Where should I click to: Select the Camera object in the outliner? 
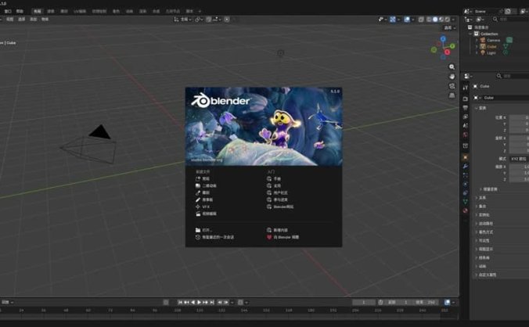pyautogui.click(x=493, y=40)
